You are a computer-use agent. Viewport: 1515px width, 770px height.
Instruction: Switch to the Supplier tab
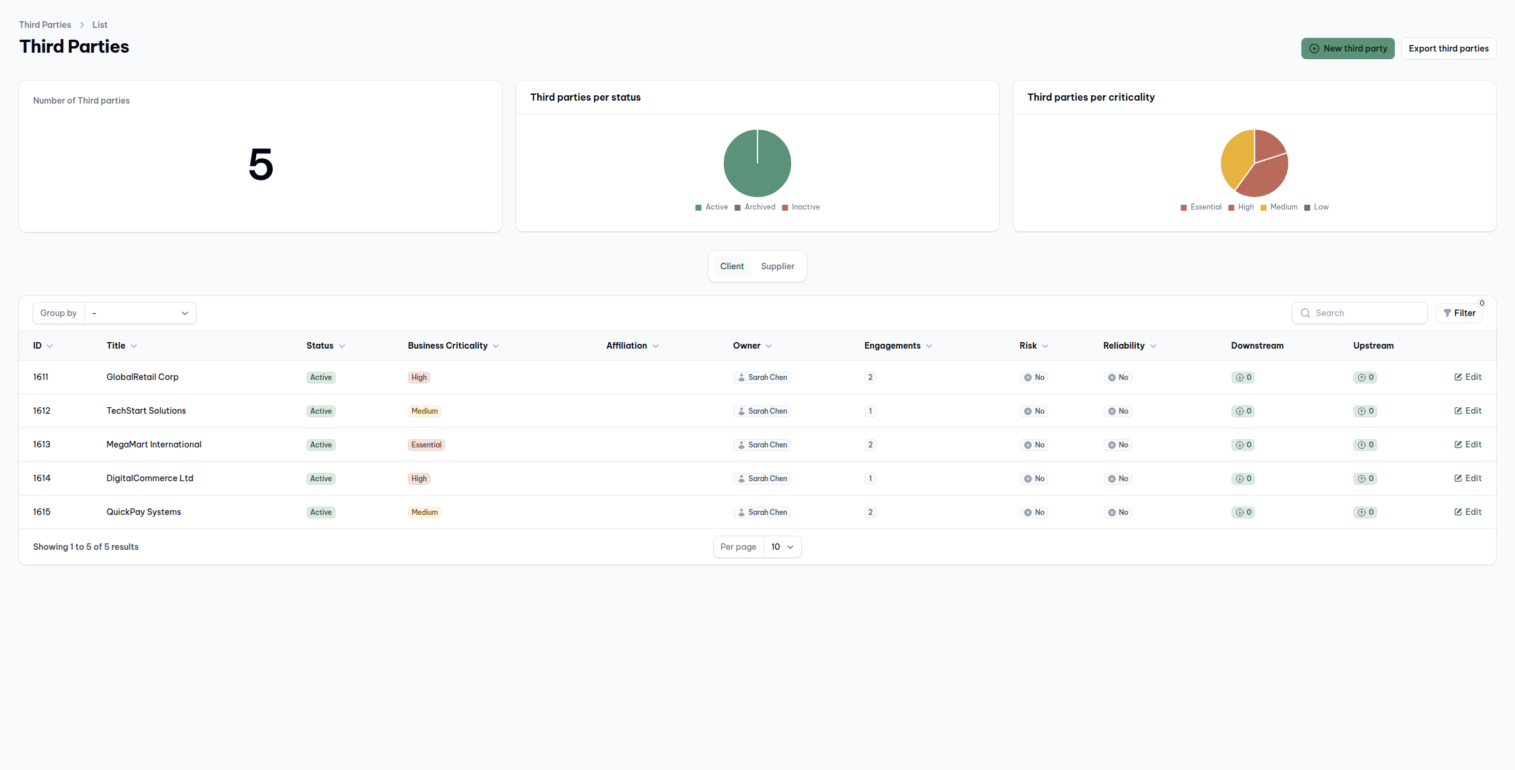(x=777, y=266)
